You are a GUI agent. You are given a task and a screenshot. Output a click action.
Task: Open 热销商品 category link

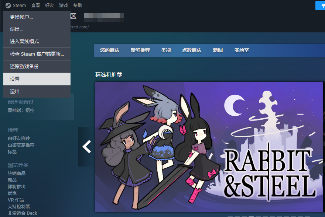pos(17,174)
